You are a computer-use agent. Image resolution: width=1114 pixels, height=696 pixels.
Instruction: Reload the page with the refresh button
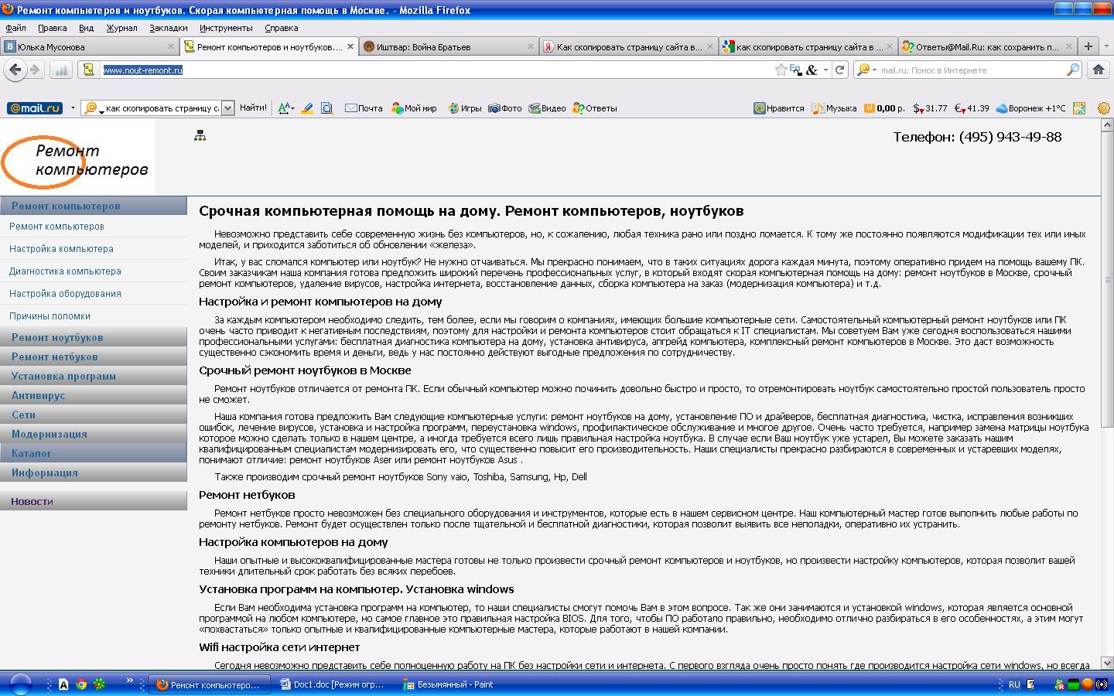(839, 70)
